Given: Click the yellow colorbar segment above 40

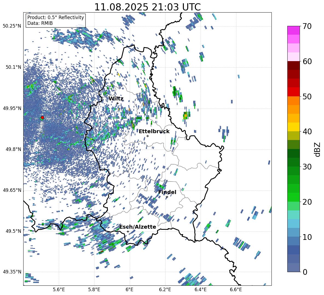Looking at the screenshot, I should tap(293, 127).
